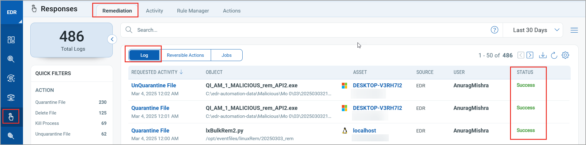Click the Status column header
The image size is (586, 145).
click(525, 72)
